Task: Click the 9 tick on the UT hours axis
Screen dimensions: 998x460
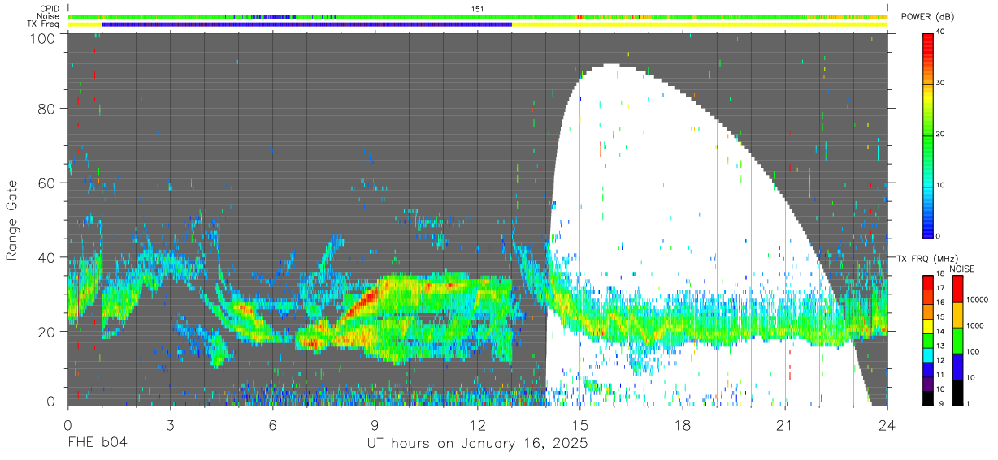Action: pos(375,424)
